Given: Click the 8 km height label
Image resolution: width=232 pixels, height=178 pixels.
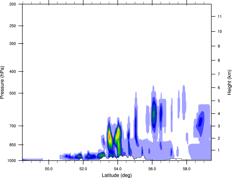Looking at the screenshot, I should 219,60.
